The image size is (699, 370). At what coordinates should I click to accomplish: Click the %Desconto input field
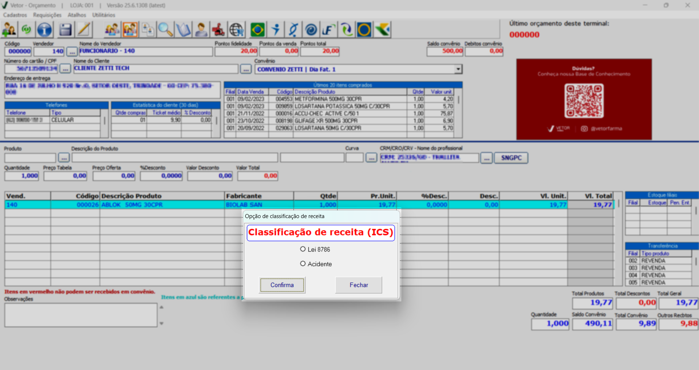click(161, 176)
